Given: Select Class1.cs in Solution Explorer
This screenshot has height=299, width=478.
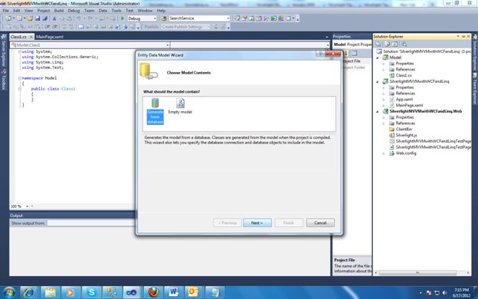Looking at the screenshot, I should pos(404,75).
